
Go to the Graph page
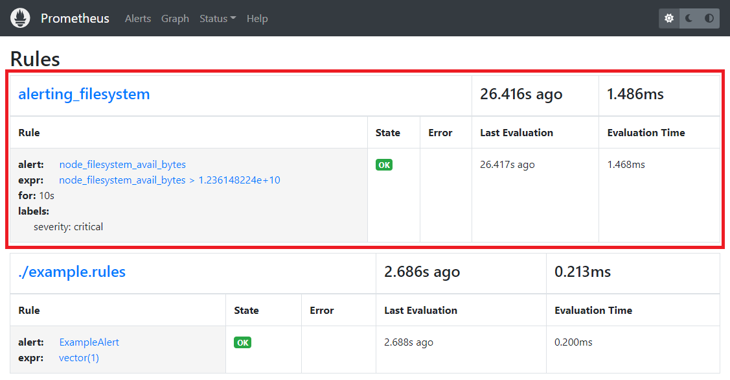[175, 19]
